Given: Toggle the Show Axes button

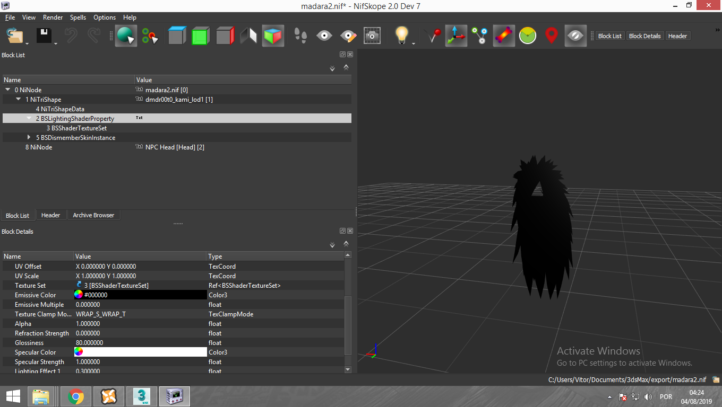Looking at the screenshot, I should click(x=456, y=36).
